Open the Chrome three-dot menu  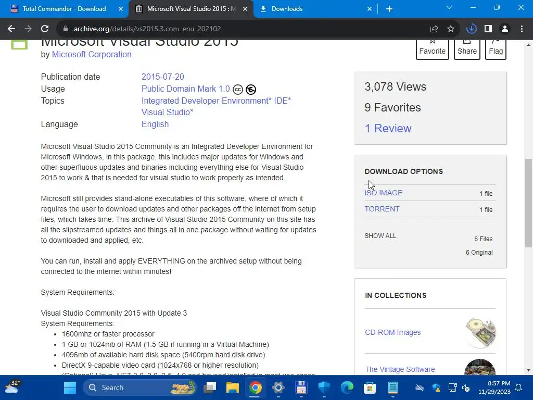[x=522, y=29]
